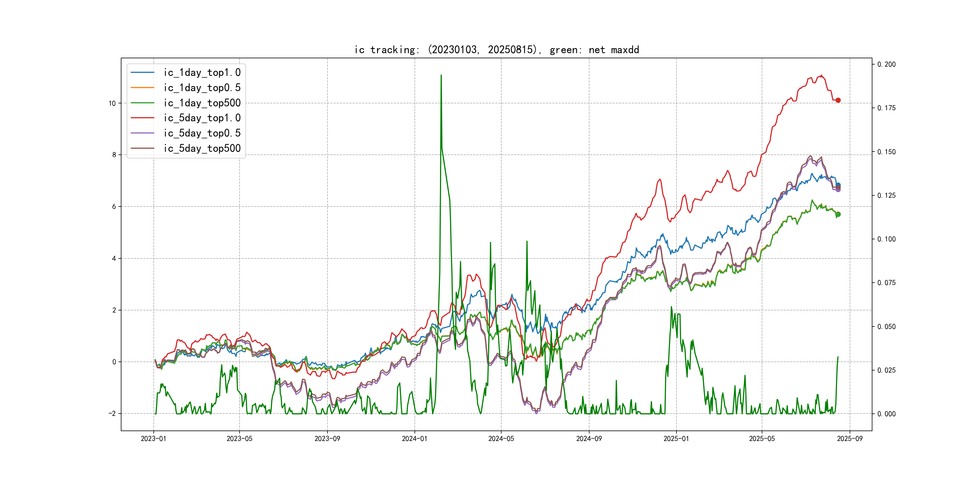Click the 2024-09 x-axis date label
The width and height of the screenshot is (969, 484).
(x=589, y=439)
